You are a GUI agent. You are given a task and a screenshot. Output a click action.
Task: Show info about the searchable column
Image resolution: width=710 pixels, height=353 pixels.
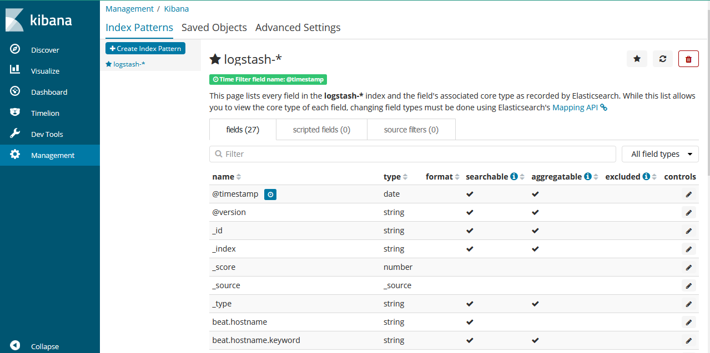(x=514, y=176)
